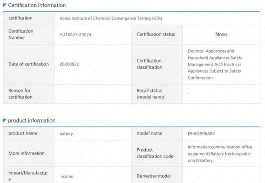Click the Recall status (model name) label
The width and height of the screenshot is (265, 183).
click(151, 94)
